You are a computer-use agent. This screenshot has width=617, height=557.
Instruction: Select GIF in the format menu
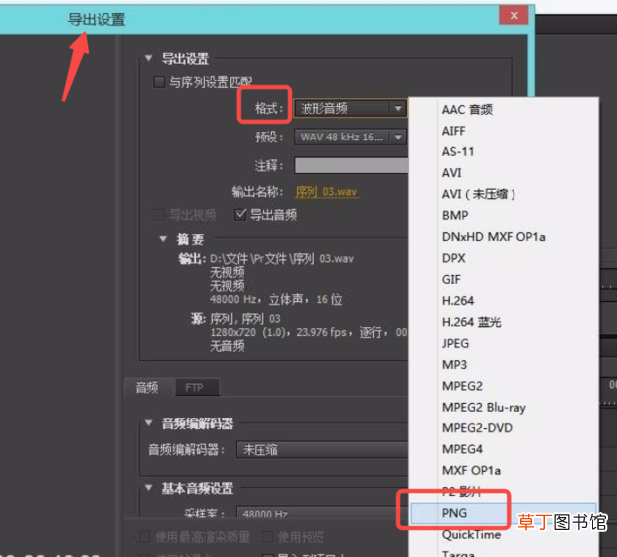504,279
